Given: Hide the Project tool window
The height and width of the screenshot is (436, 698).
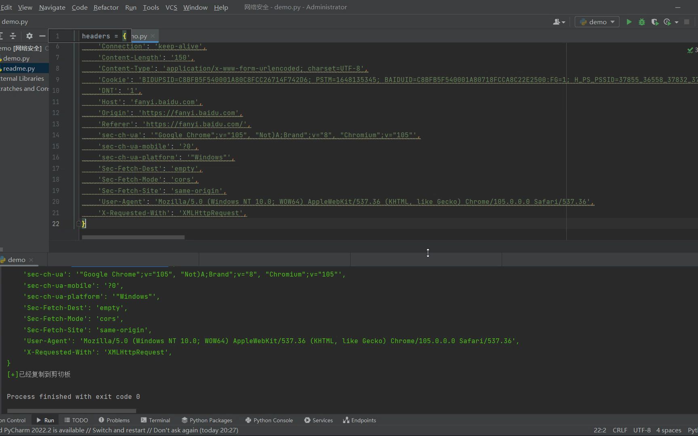Looking at the screenshot, I should 42,36.
